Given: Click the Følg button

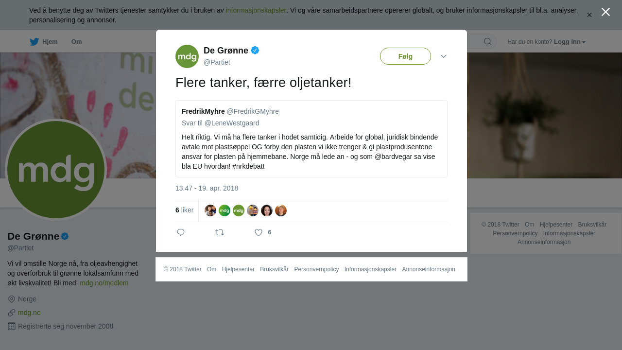Looking at the screenshot, I should tap(405, 56).
